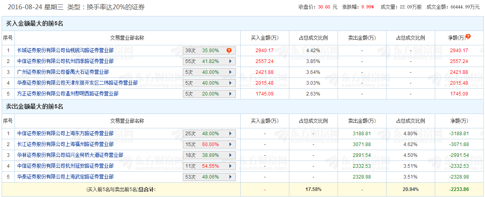The width and height of the screenshot is (485, 197).
Task: Open 华泰证券天津东丽开发区二纬路营业部 link
Action: coord(77,83)
